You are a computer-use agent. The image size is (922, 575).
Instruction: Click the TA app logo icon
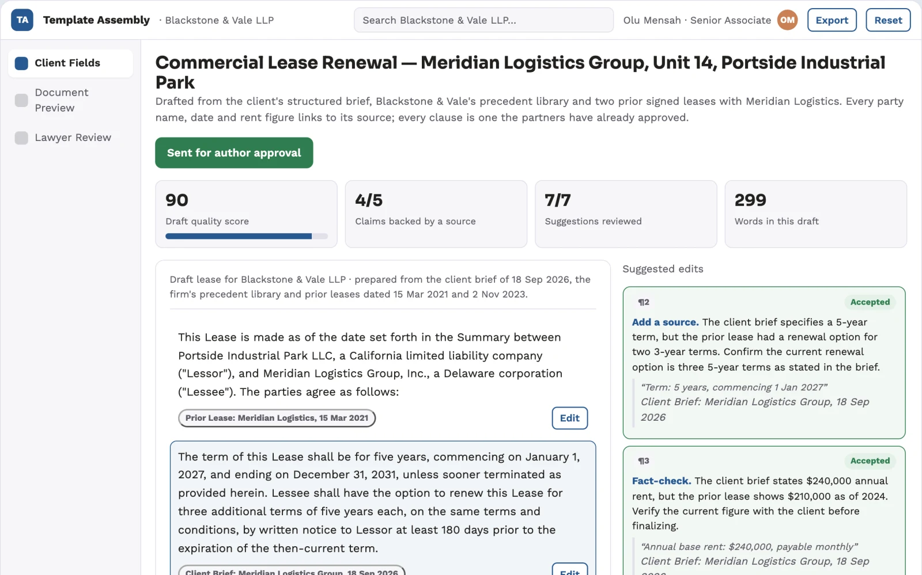pyautogui.click(x=22, y=20)
